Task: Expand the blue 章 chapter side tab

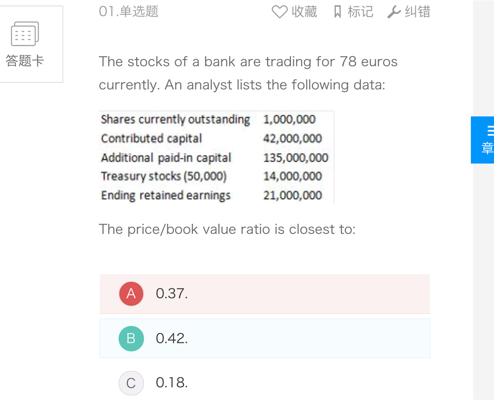Action: point(486,147)
